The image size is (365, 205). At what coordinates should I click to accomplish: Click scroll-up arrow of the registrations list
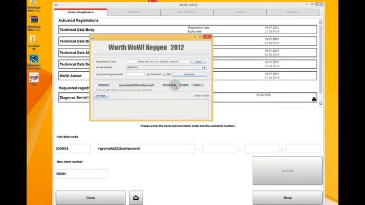321,22
